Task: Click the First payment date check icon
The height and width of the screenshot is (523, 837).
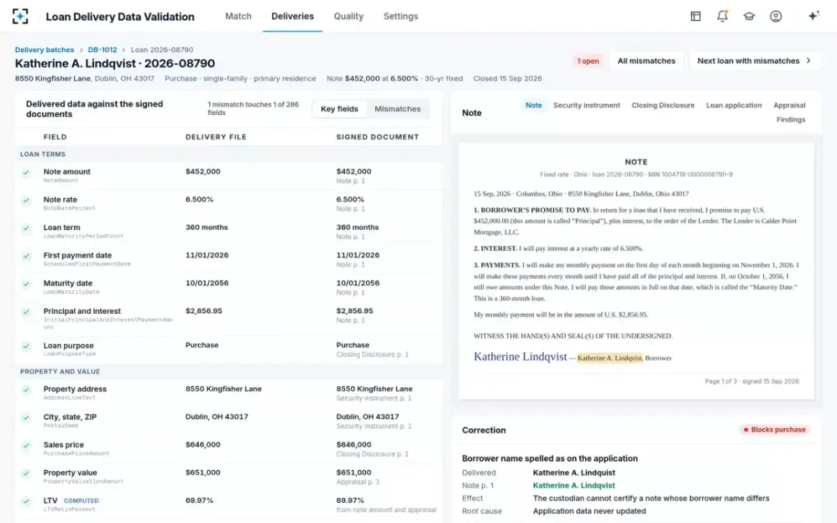Action: (x=26, y=256)
